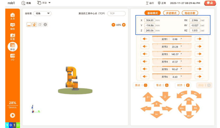Click the zoom-in plus icon beside 65%
Screen dimensions: 220x128
[x=124, y=25]
